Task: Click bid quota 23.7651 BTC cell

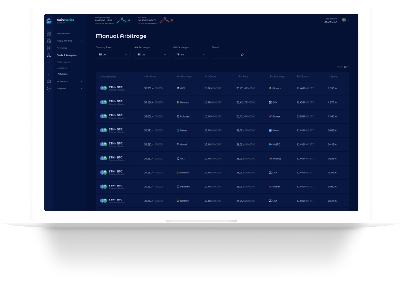Action: [305, 116]
